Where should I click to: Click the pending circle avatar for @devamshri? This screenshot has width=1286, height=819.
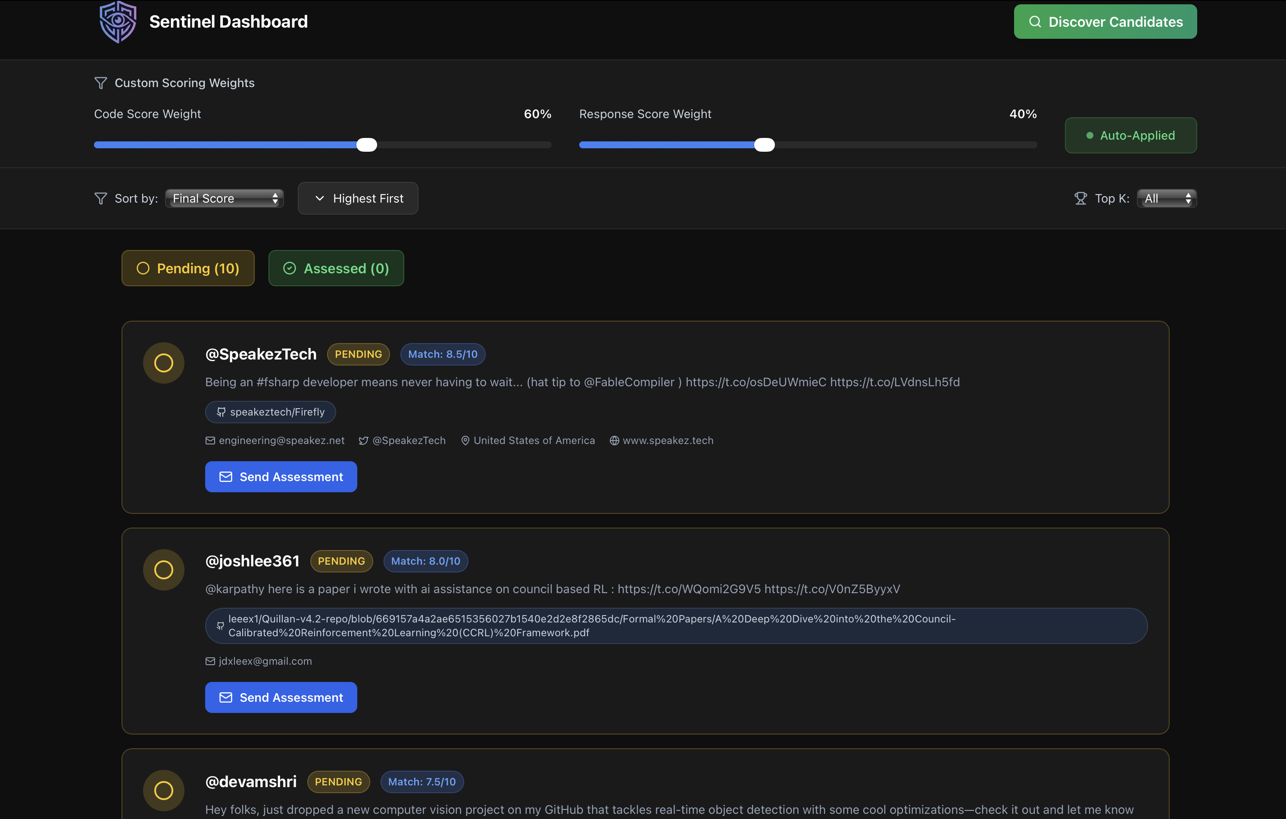163,790
